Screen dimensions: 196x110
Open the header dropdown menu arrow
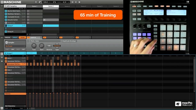36,2
